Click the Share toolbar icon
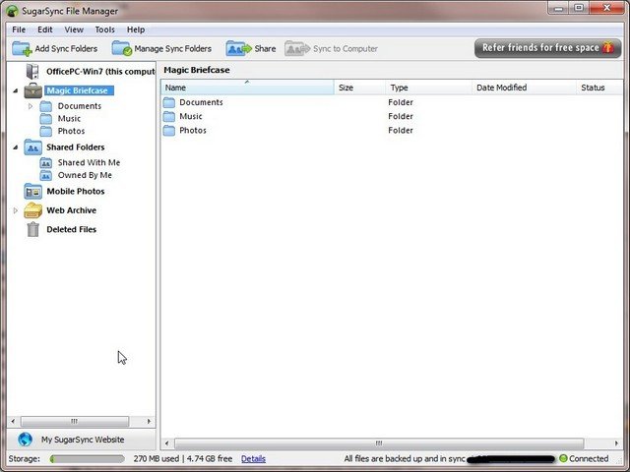Image resolution: width=630 pixels, height=472 pixels. point(238,48)
